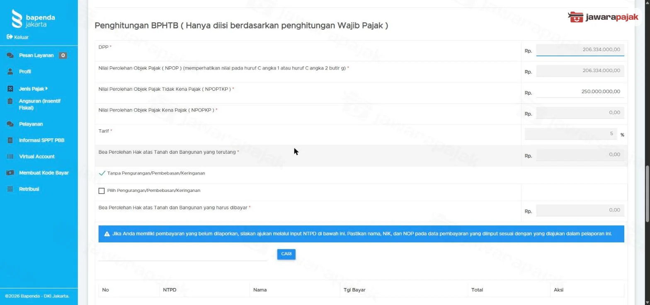The height and width of the screenshot is (305, 650).
Task: Open Angsuran (Insentif Fiskal) menu
Action: (x=40, y=104)
